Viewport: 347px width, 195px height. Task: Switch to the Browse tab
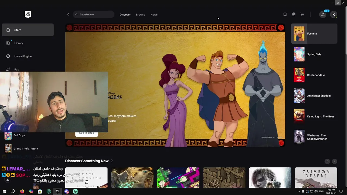click(x=140, y=15)
